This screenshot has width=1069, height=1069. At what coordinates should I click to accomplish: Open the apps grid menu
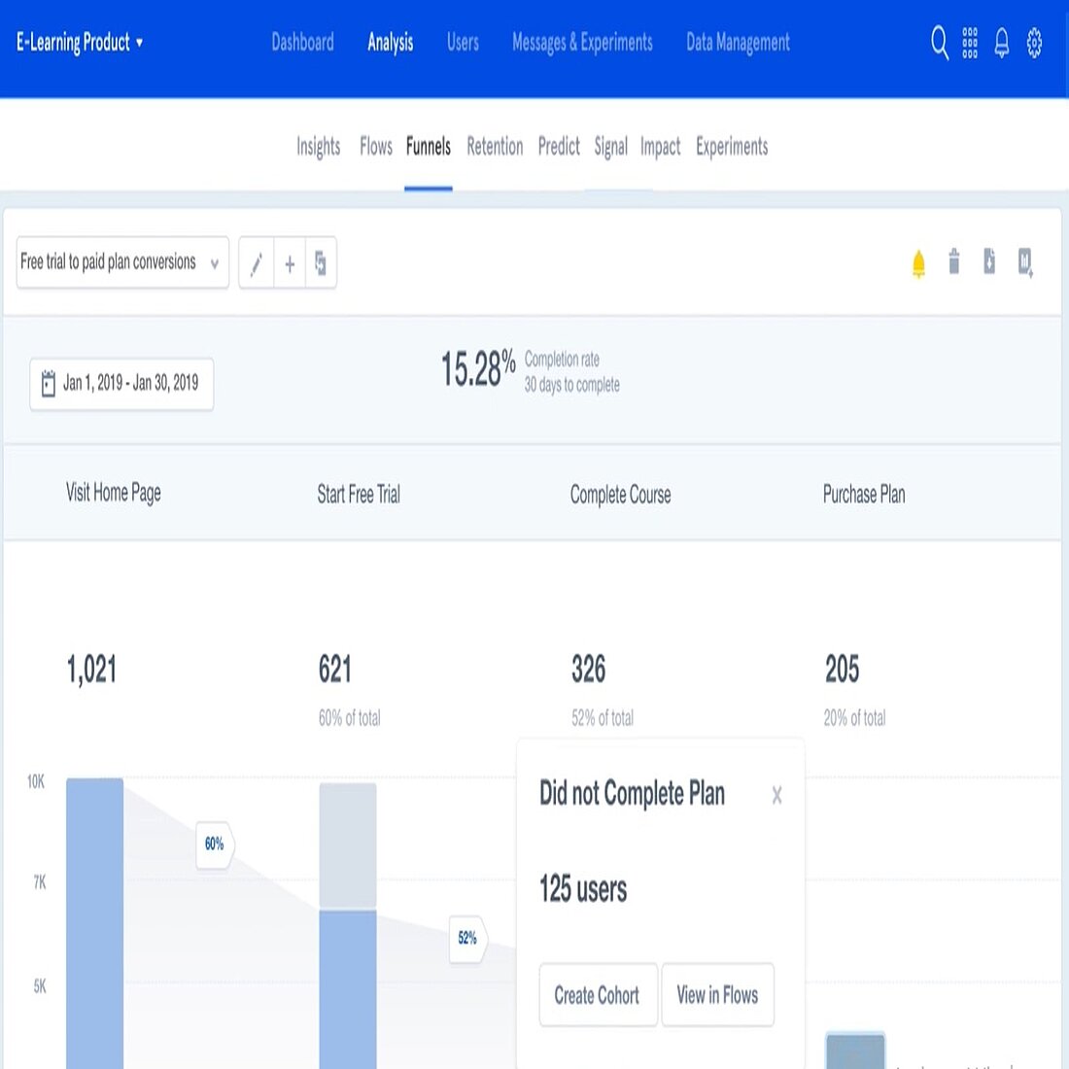pos(970,43)
